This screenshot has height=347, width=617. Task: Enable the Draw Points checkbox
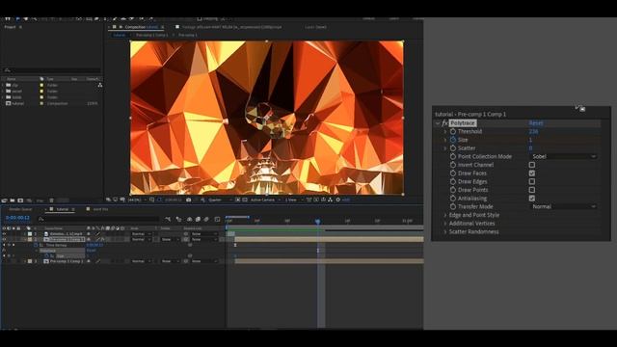[x=532, y=190]
